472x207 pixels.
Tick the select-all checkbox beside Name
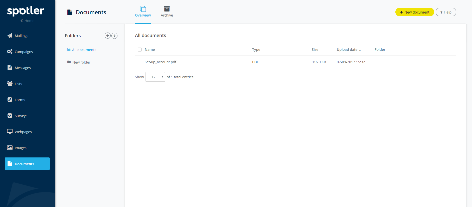pos(140,50)
